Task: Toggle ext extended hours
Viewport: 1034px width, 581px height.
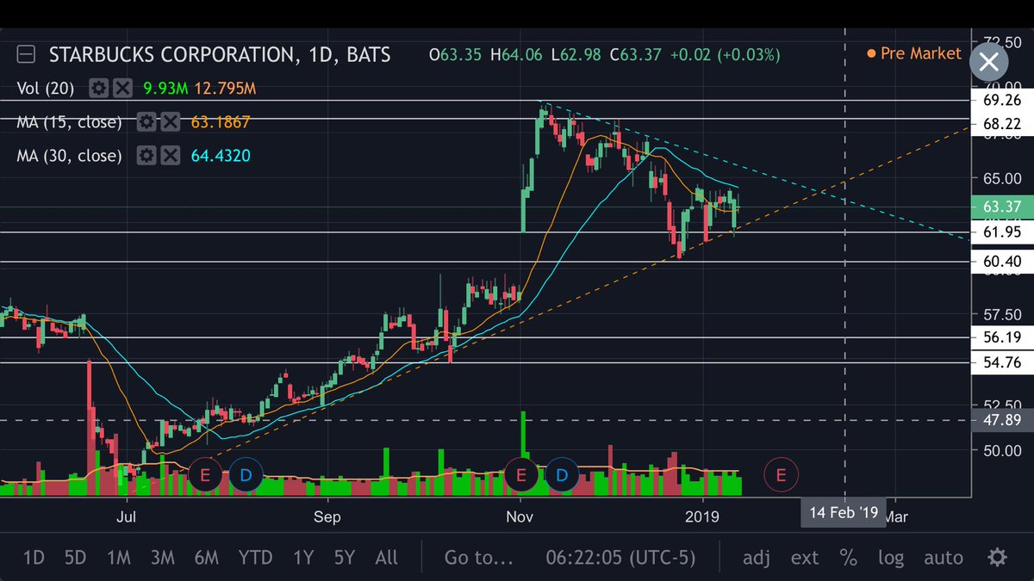Action: click(x=804, y=558)
